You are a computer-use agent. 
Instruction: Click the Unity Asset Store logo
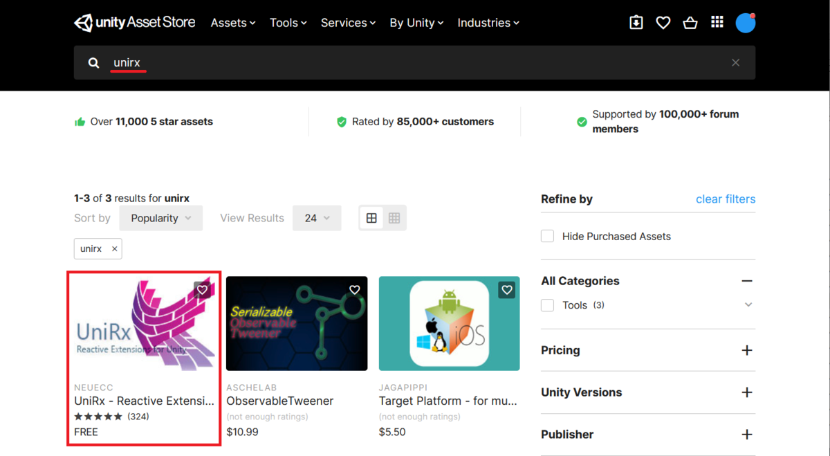click(x=135, y=23)
